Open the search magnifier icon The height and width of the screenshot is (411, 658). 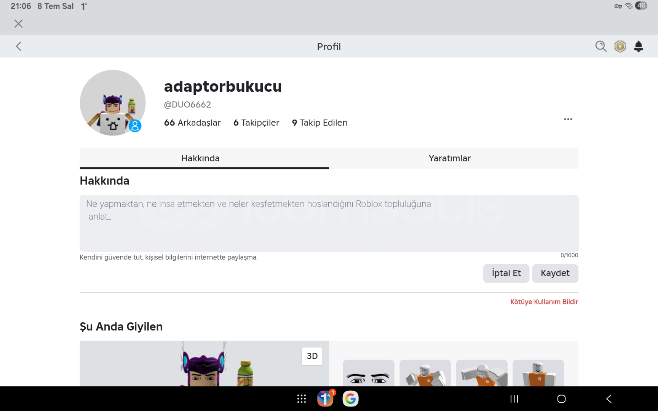[x=601, y=46]
